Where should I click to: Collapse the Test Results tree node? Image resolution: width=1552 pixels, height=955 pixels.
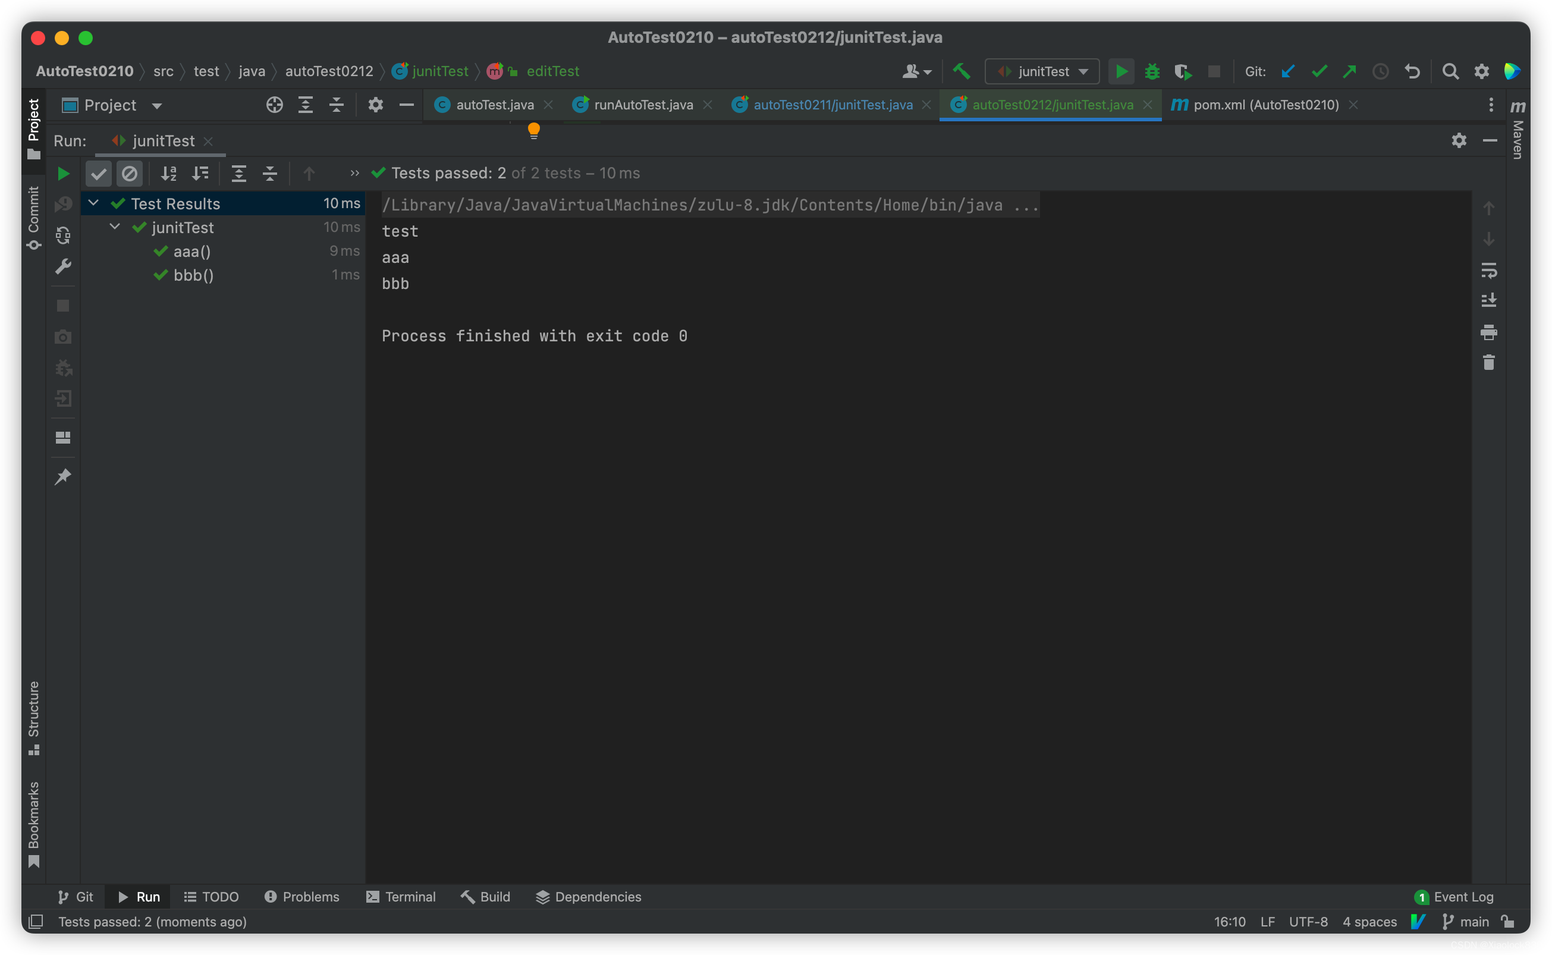(93, 203)
